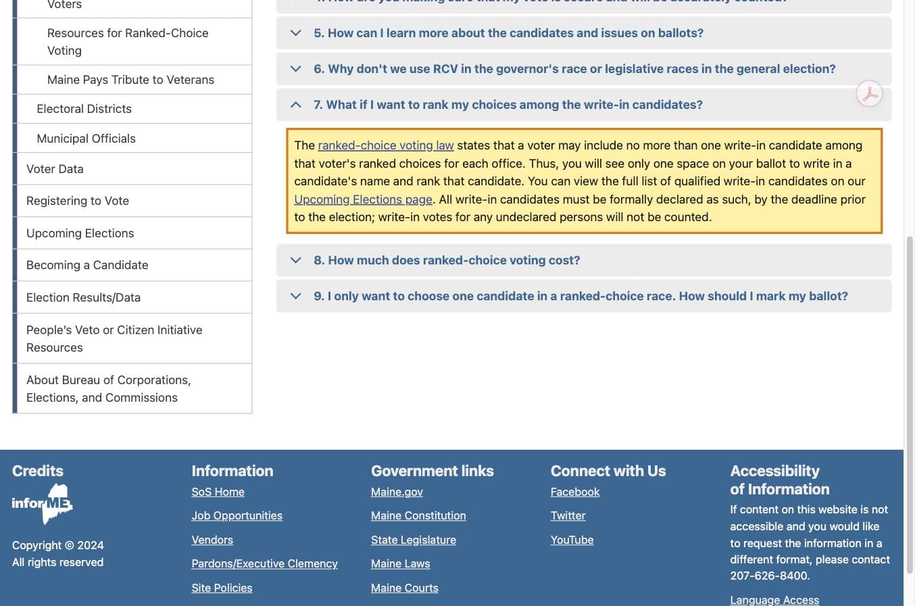Screen dimensions: 915x606
Task: Click the Government links heading
Action: pos(432,471)
